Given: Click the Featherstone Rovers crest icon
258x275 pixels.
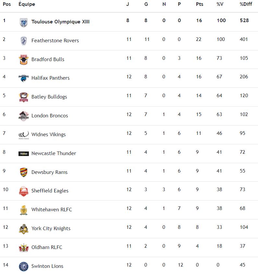Looking at the screenshot, I should 24,41.
